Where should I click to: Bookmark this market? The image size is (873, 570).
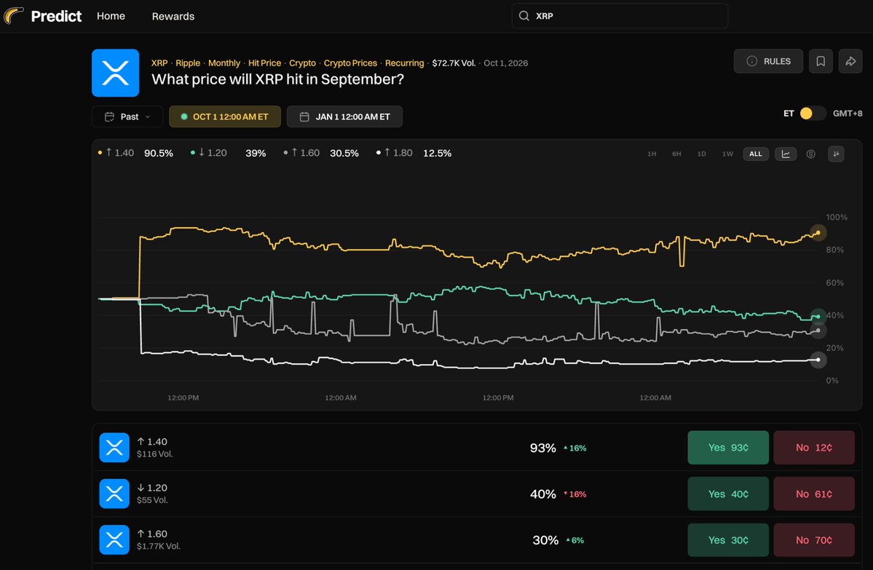pos(821,61)
